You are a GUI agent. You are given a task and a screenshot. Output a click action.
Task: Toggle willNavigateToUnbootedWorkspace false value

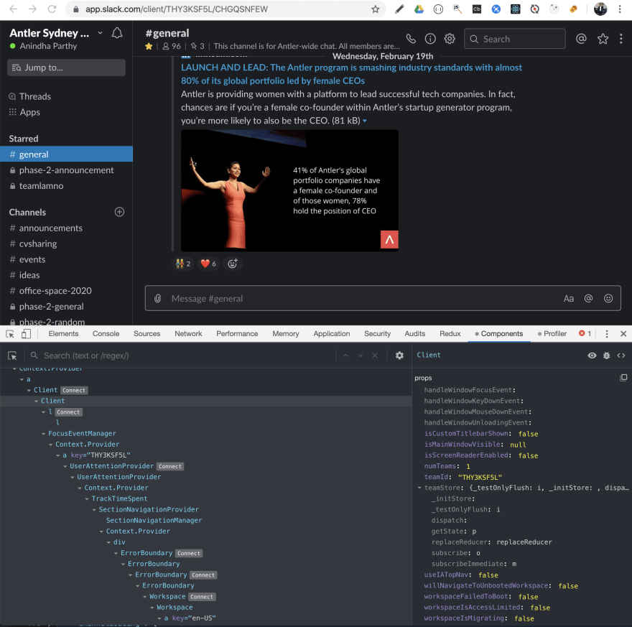[x=568, y=586]
